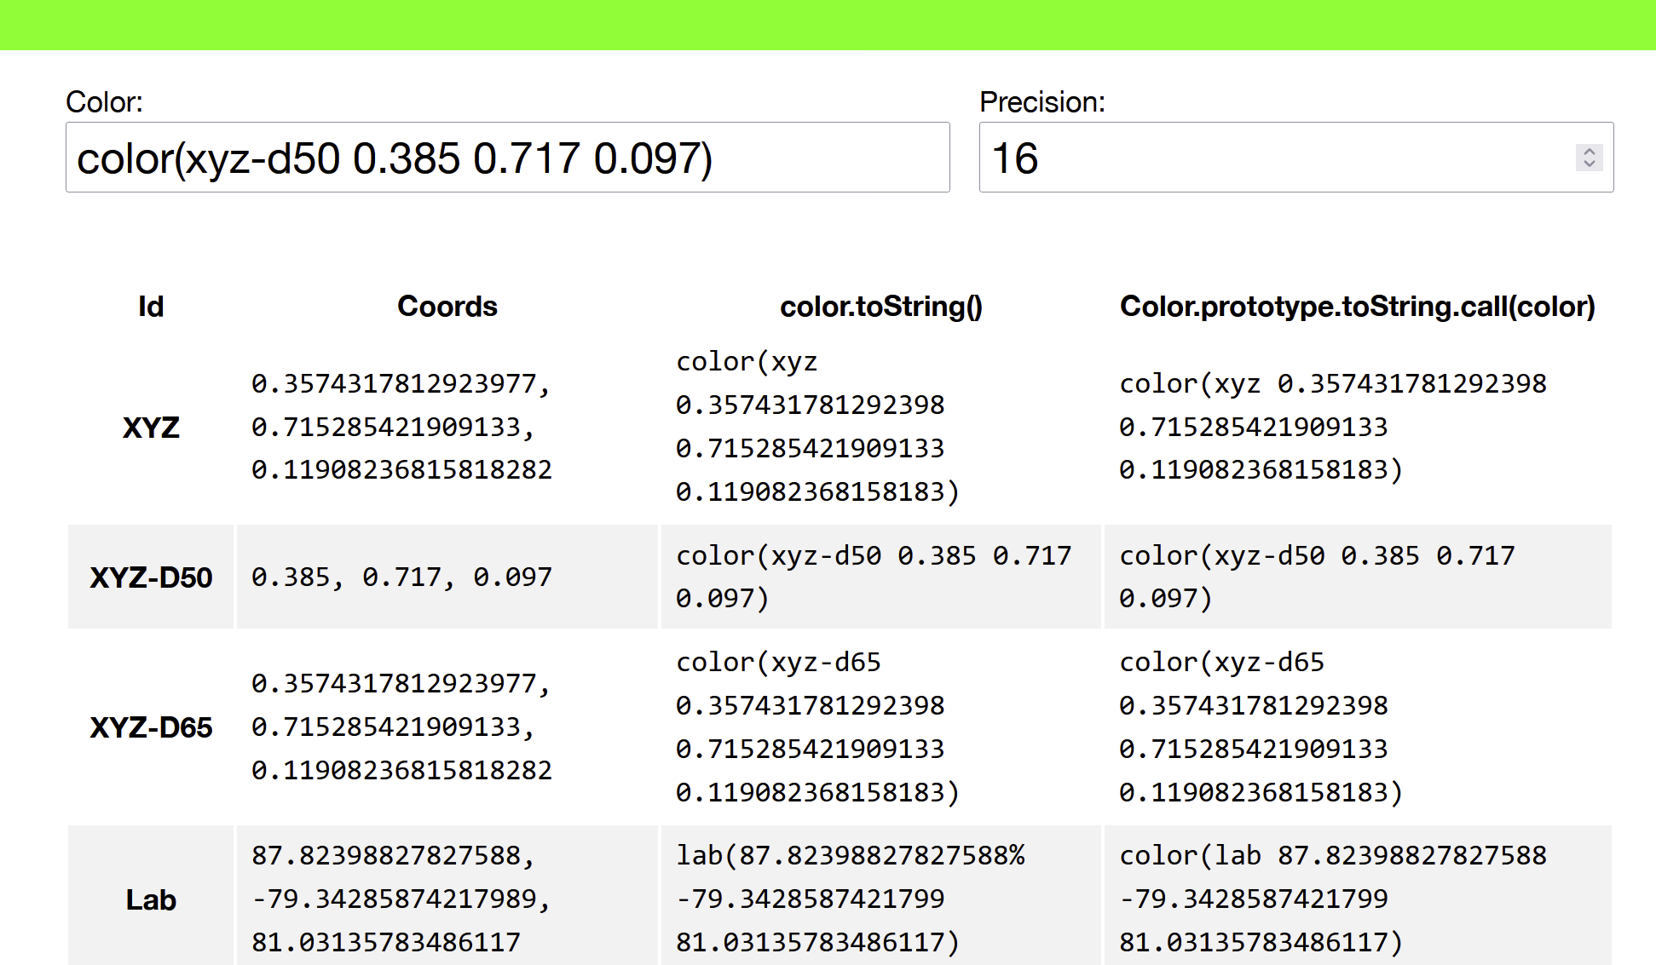Select the XYZ-D50 row label
The image size is (1656, 965).
pyautogui.click(x=150, y=577)
